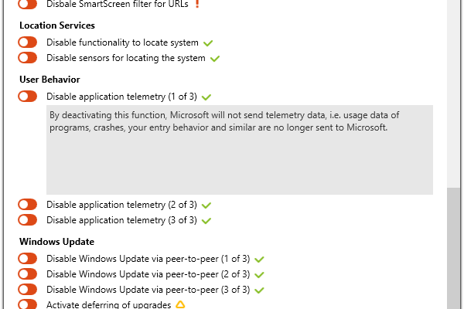This screenshot has height=309, width=464.
Task: Click green checkmark beside sensors for locating system
Action: pos(216,58)
